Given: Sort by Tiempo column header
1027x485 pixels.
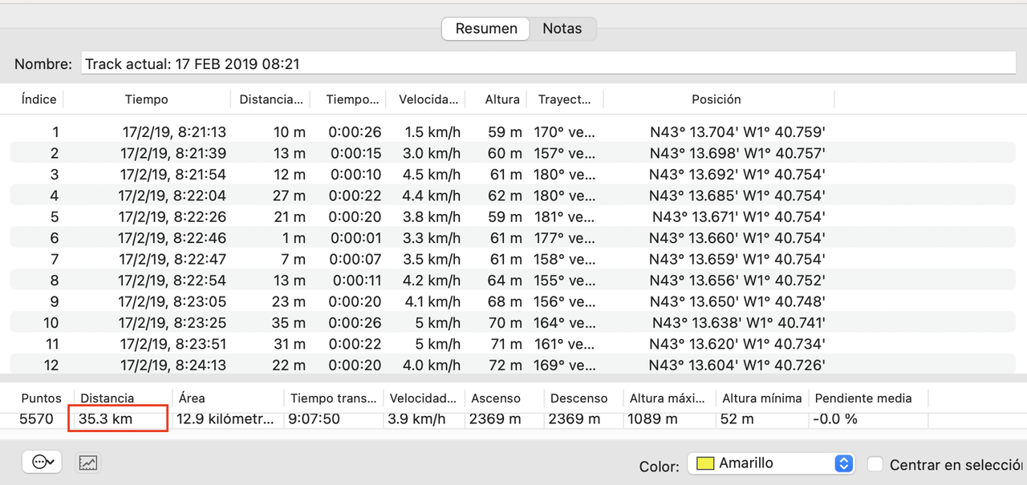Looking at the screenshot, I should coord(147,99).
